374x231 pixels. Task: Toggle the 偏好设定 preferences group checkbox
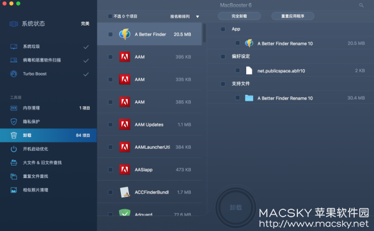click(223, 57)
